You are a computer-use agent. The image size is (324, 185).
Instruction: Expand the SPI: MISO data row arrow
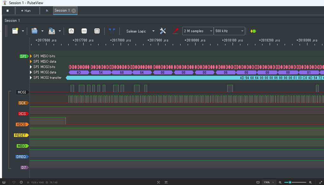coord(31,61)
